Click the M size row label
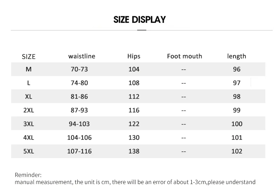Screen dimensions: 280x190 coord(29,69)
